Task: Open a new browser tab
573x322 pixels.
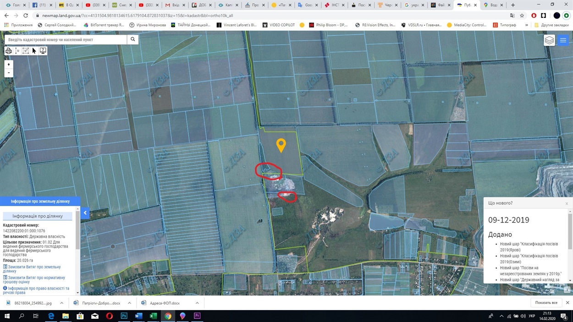Action: tap(512, 5)
